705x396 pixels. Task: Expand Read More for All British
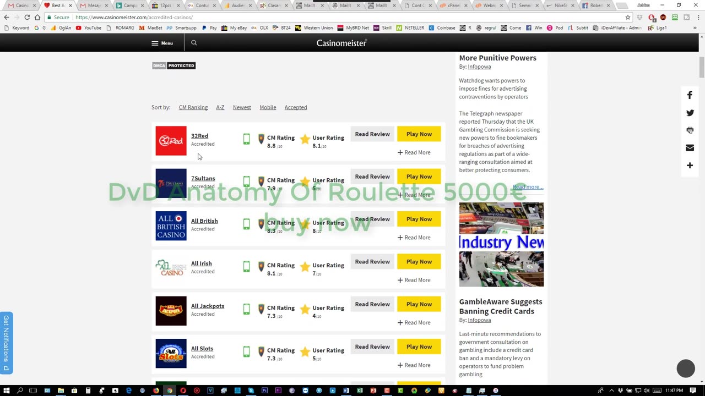[414, 238]
